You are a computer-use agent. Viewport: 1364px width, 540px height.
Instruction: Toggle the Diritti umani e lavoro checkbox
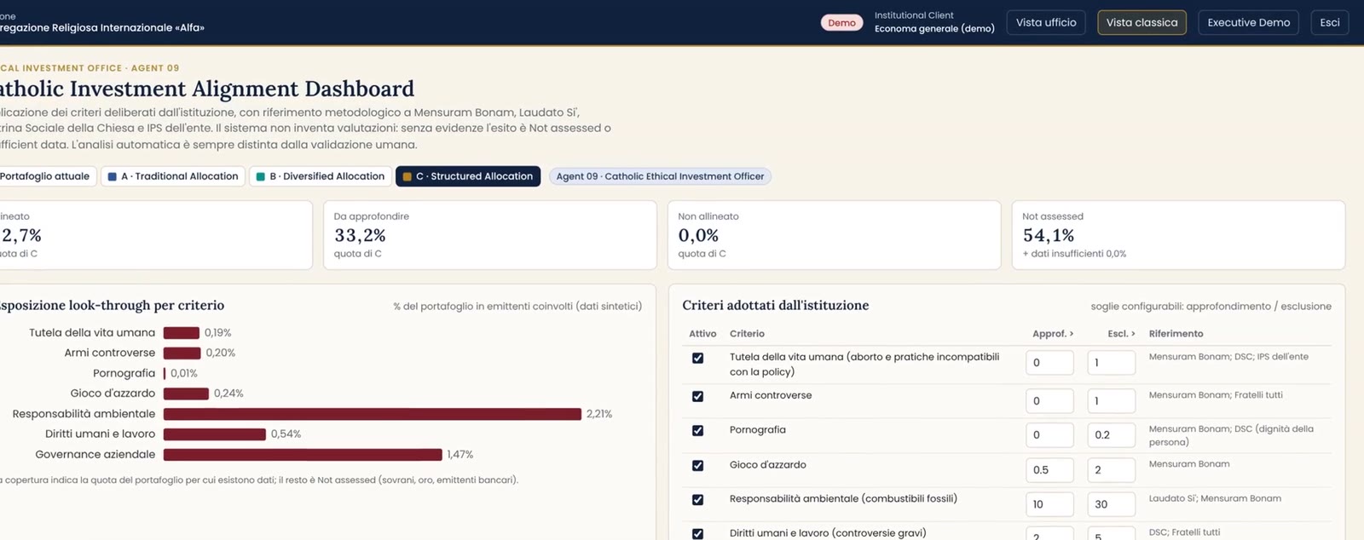697,533
